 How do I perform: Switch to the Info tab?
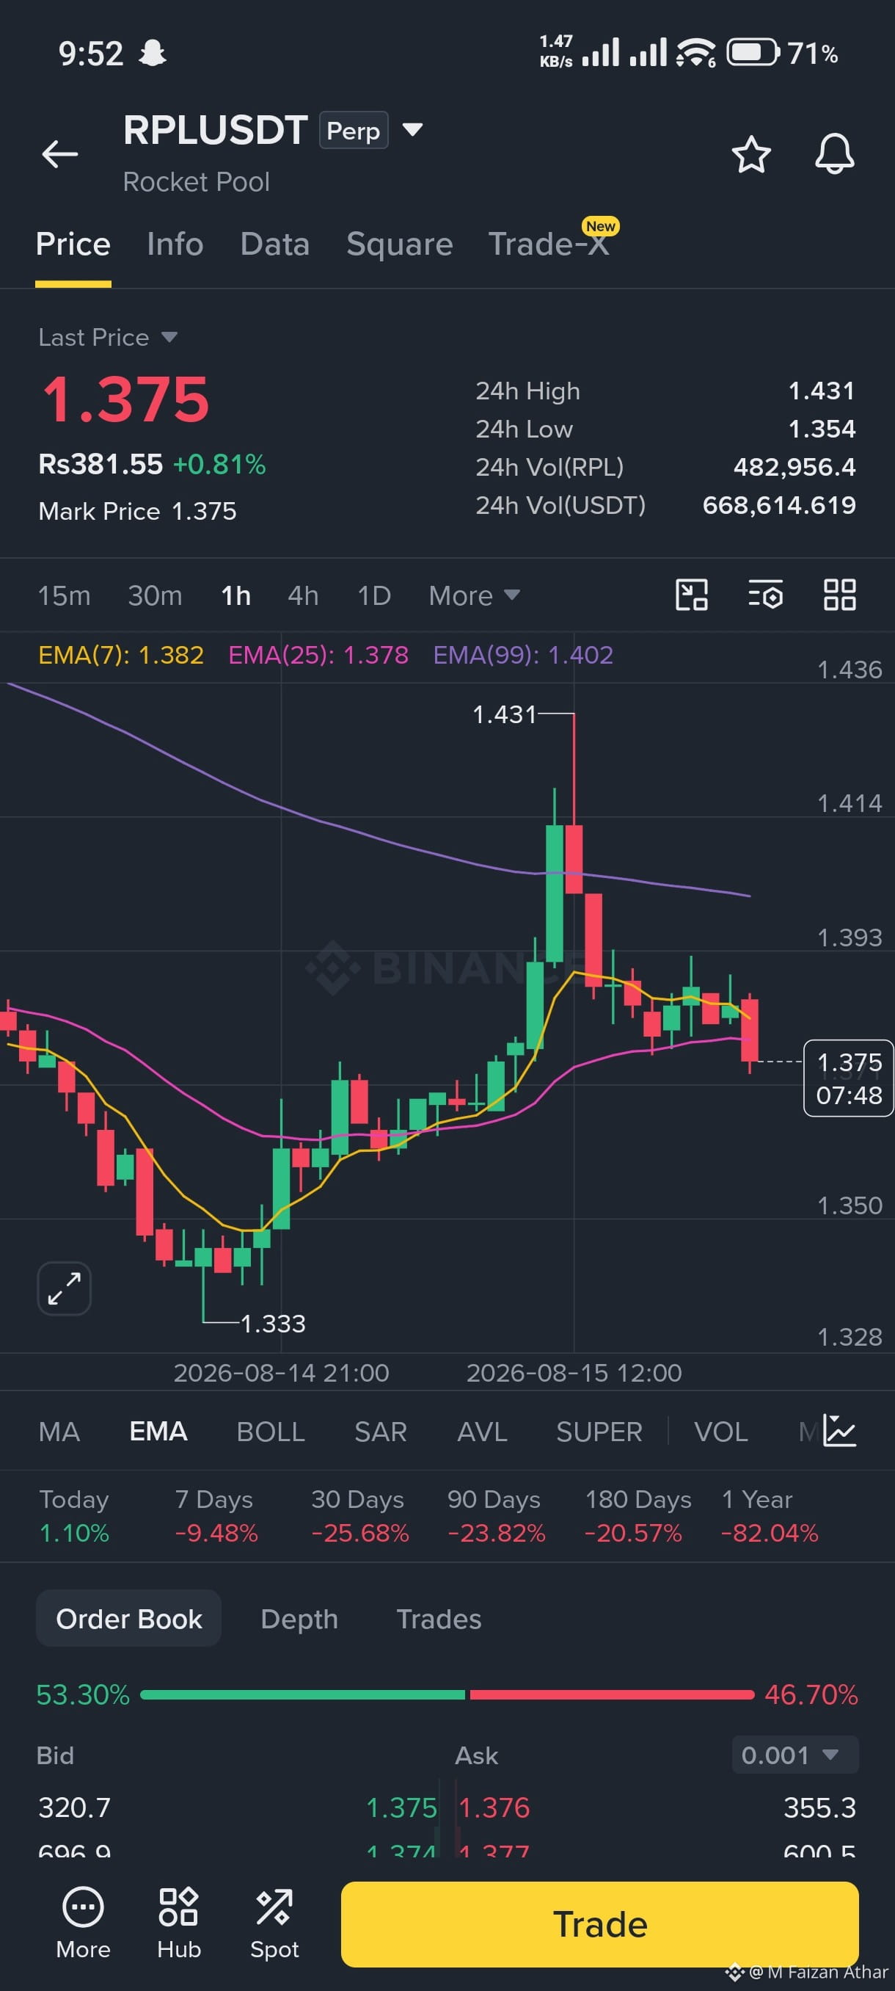click(175, 244)
